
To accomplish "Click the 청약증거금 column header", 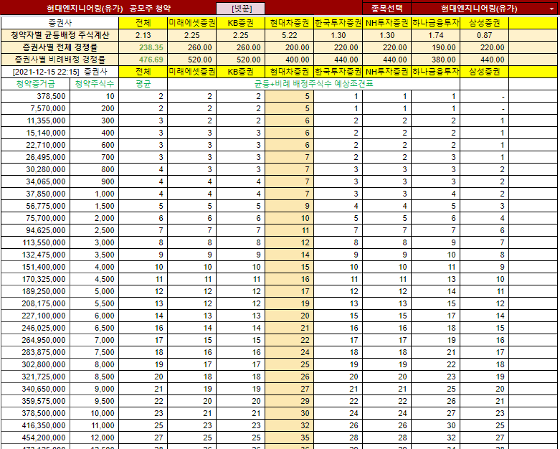I will pyautogui.click(x=36, y=84).
